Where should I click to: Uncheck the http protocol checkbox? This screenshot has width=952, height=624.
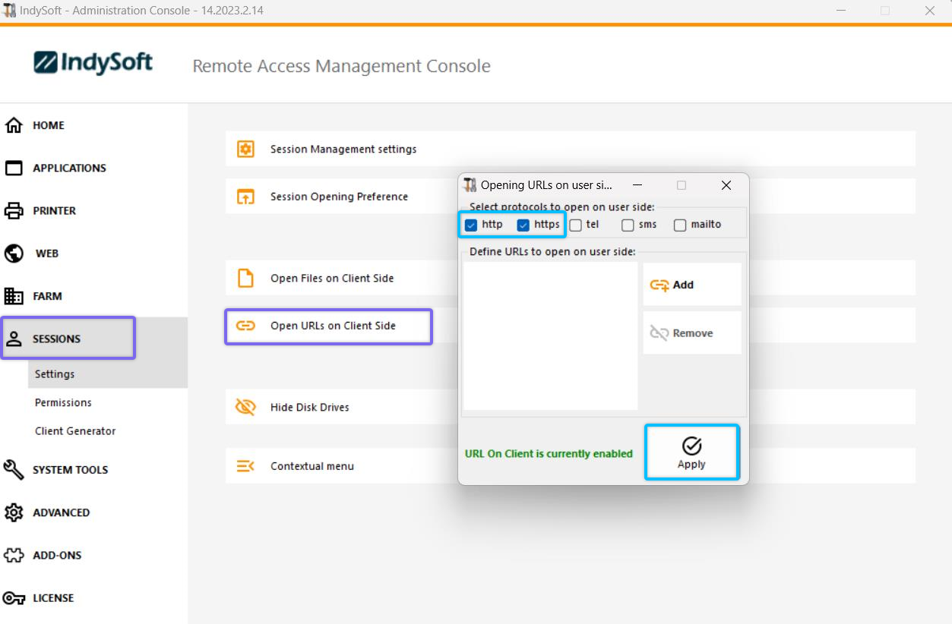[471, 225]
